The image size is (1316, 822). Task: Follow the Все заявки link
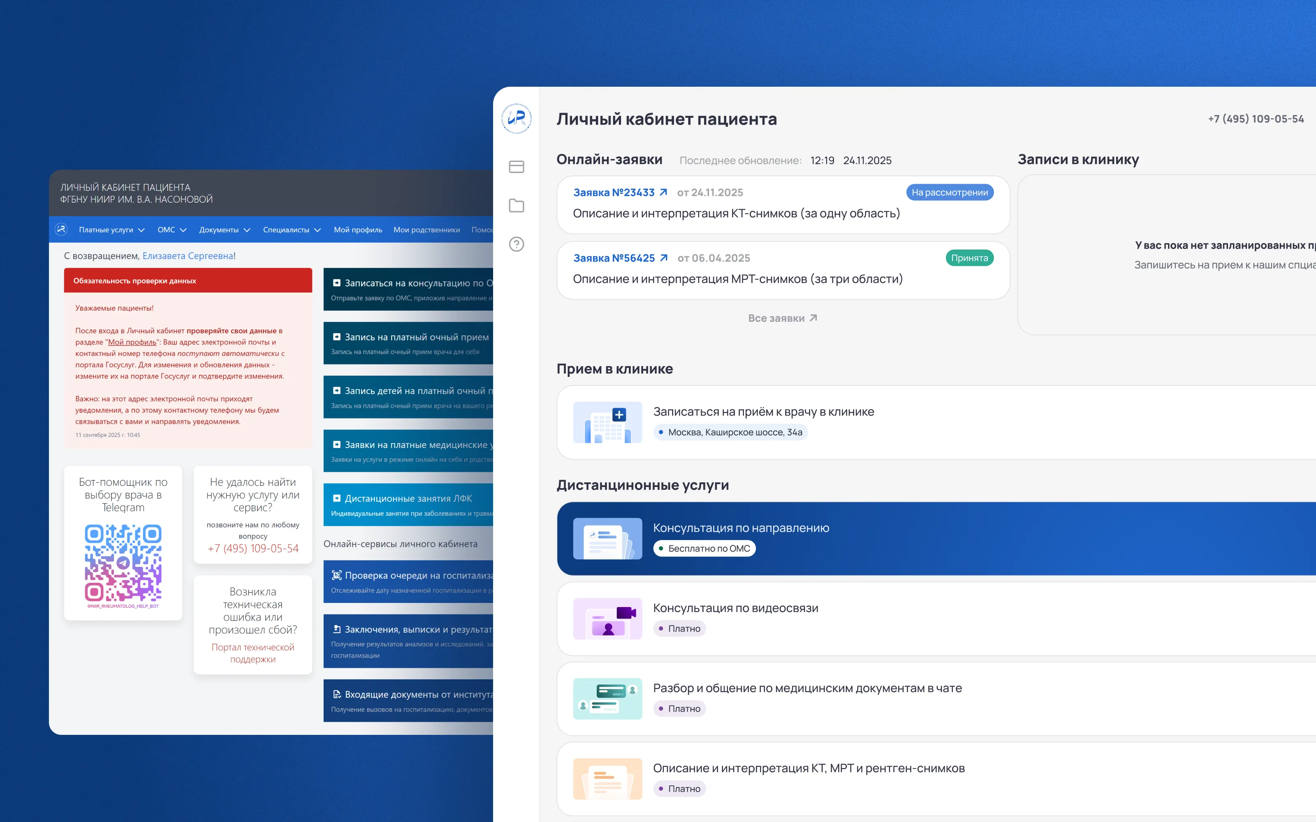tap(783, 318)
